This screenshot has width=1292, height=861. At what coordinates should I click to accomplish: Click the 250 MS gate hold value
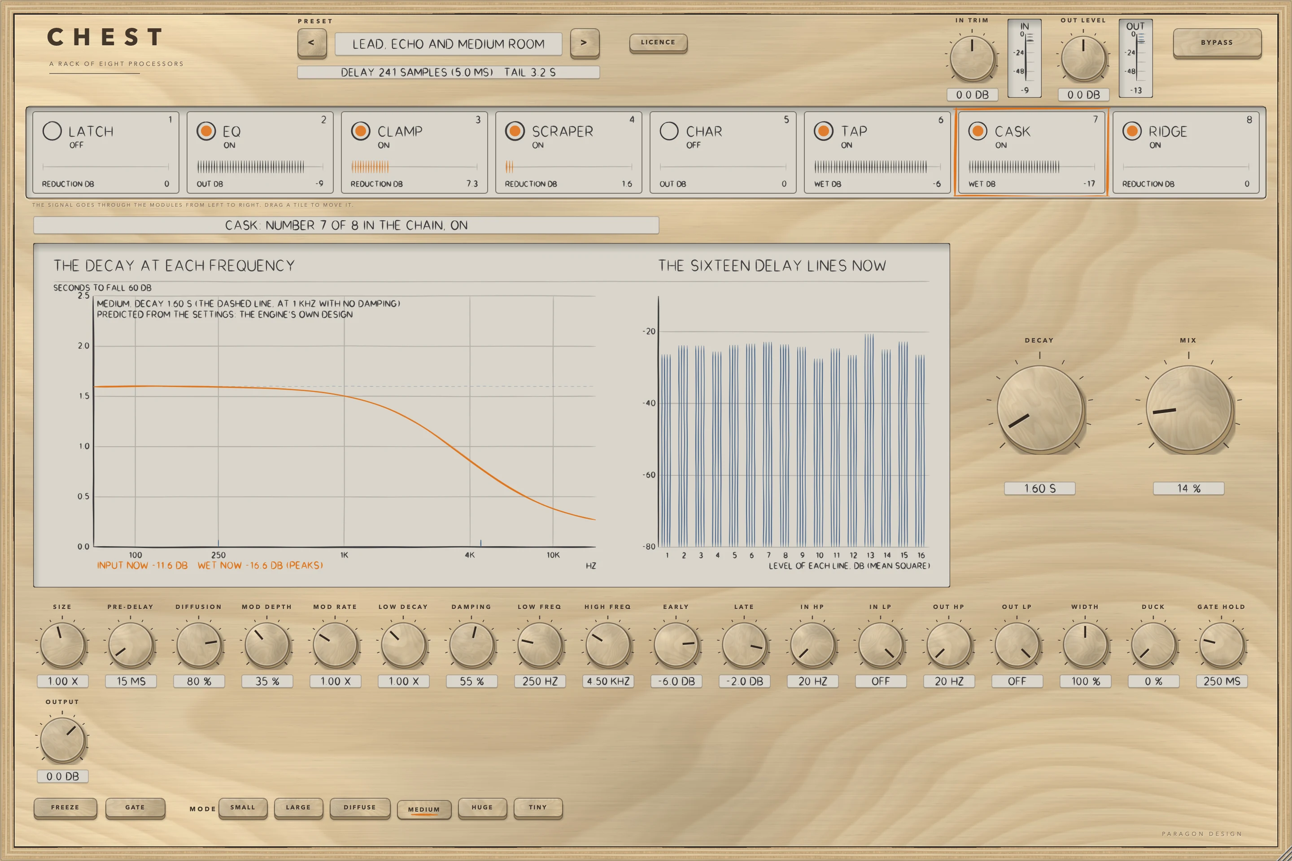click(x=1222, y=681)
